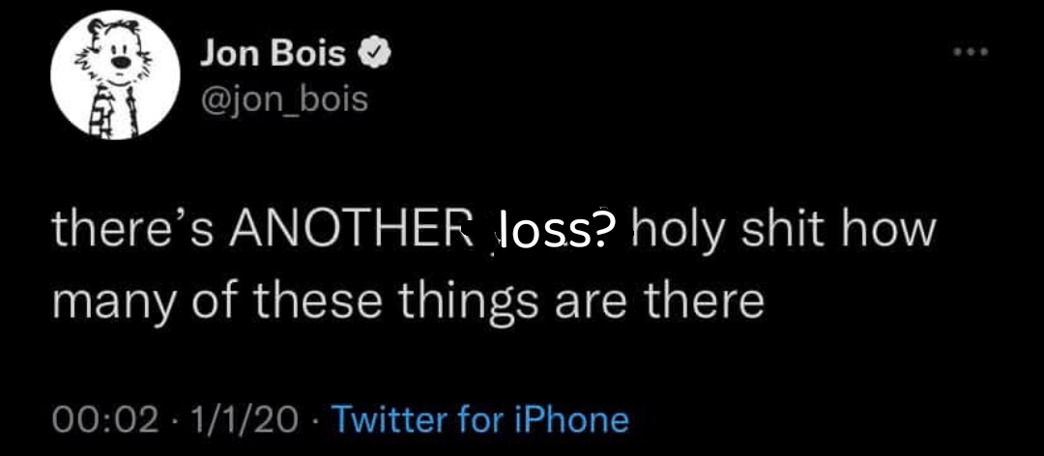This screenshot has height=456, width=1044.
Task: Click the 1/1/20 date
Action: point(246,419)
